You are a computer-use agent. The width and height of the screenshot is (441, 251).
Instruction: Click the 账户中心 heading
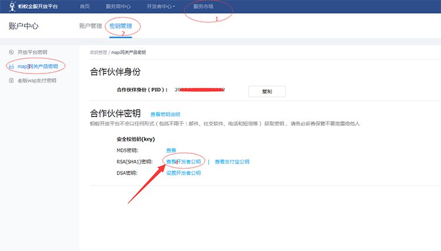click(24, 26)
